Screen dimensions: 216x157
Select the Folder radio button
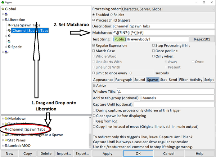[112, 14]
